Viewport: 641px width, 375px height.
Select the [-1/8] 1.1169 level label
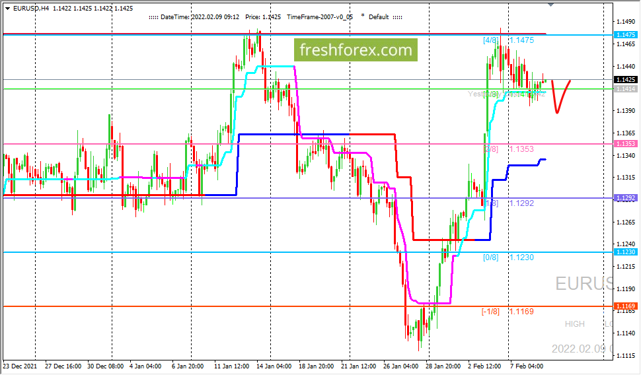point(508,312)
